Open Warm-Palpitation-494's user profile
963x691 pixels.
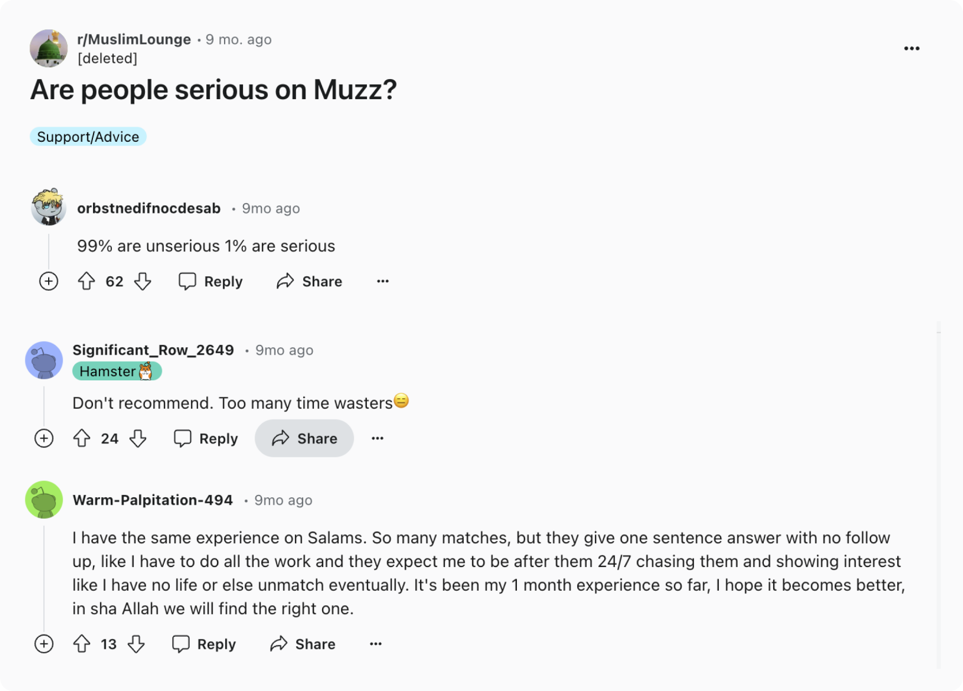point(153,500)
